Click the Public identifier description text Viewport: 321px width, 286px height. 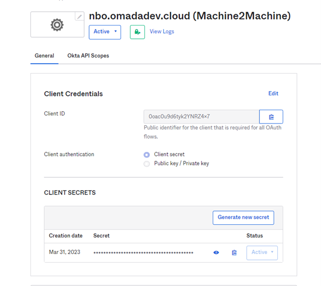[x=213, y=132]
